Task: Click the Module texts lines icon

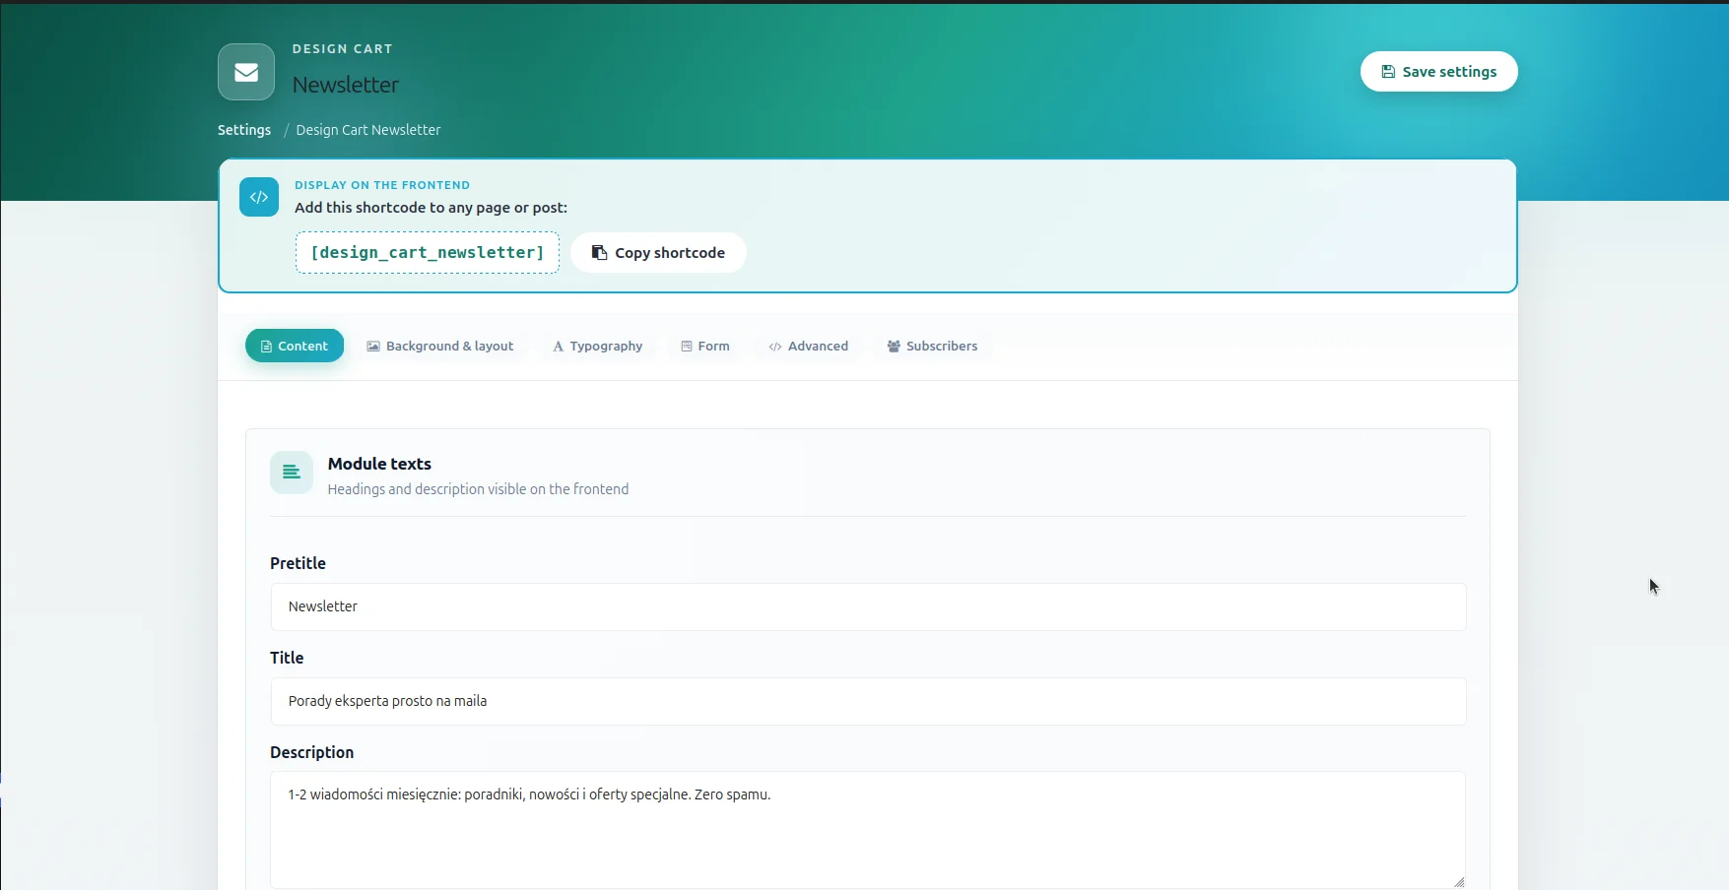Action: 292,473
